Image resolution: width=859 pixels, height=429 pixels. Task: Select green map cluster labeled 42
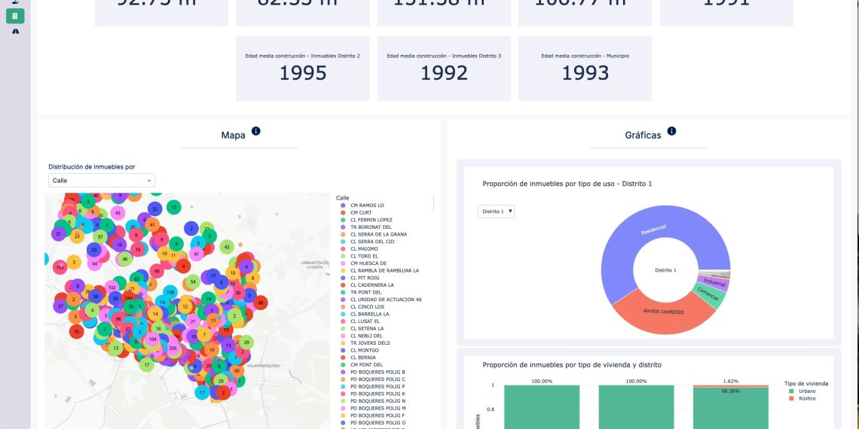(x=227, y=247)
